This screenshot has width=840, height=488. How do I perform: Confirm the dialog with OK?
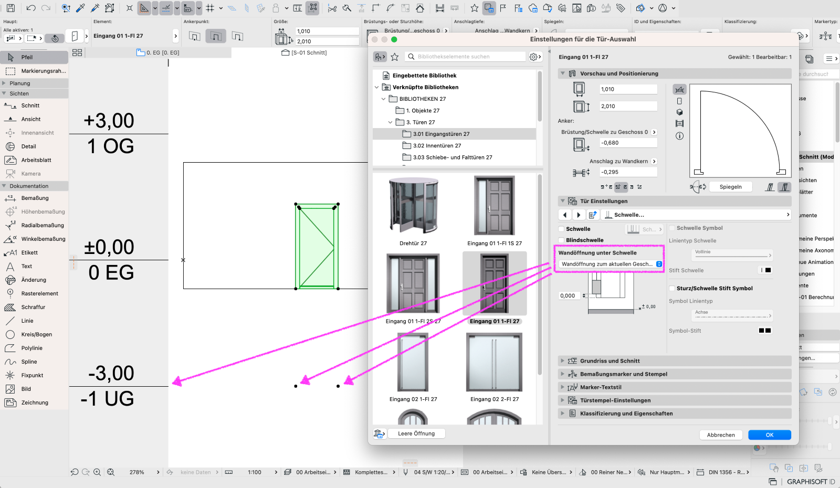point(770,435)
